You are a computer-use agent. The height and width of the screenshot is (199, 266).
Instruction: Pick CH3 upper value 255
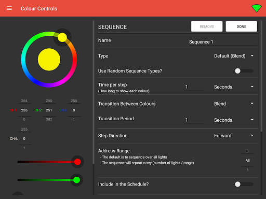(x=74, y=101)
